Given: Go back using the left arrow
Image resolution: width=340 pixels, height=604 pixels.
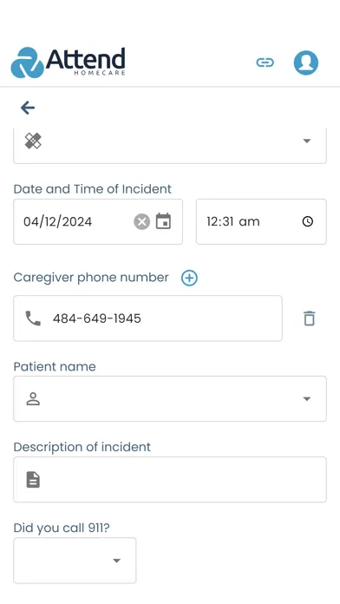Looking at the screenshot, I should click(28, 108).
